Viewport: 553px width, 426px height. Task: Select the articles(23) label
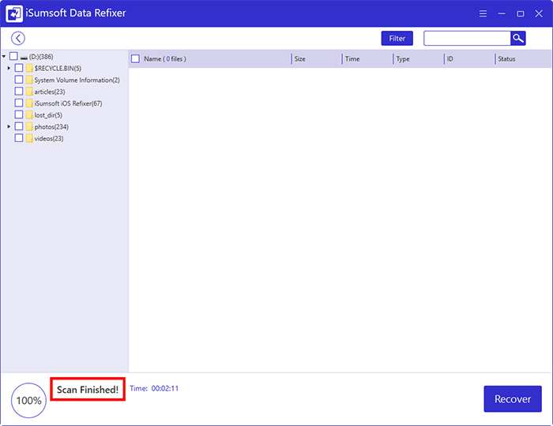[x=50, y=92]
